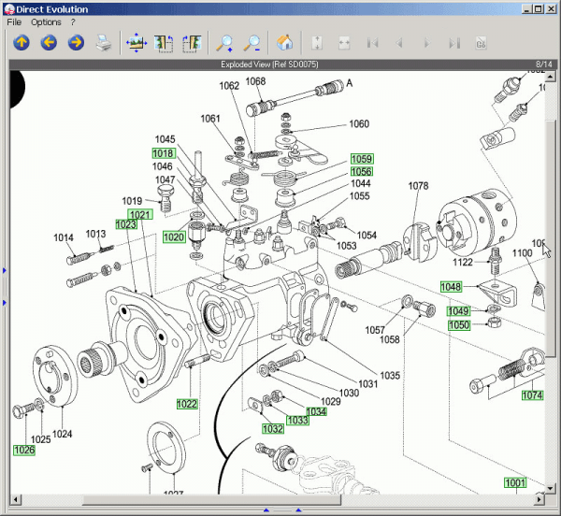Viewport: 561px width, 516px height.
Task: Open the Options menu
Action: 46,21
